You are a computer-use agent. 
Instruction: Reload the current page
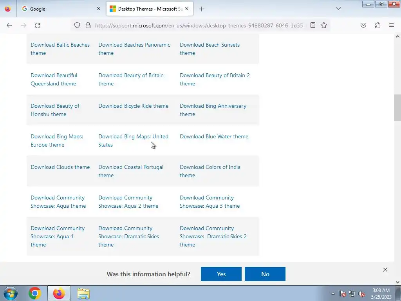pos(38,25)
